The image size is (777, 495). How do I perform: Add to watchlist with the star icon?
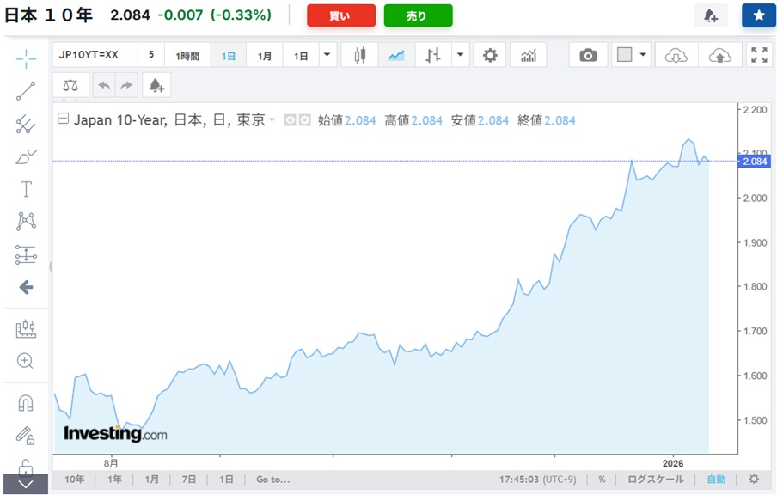pos(758,15)
